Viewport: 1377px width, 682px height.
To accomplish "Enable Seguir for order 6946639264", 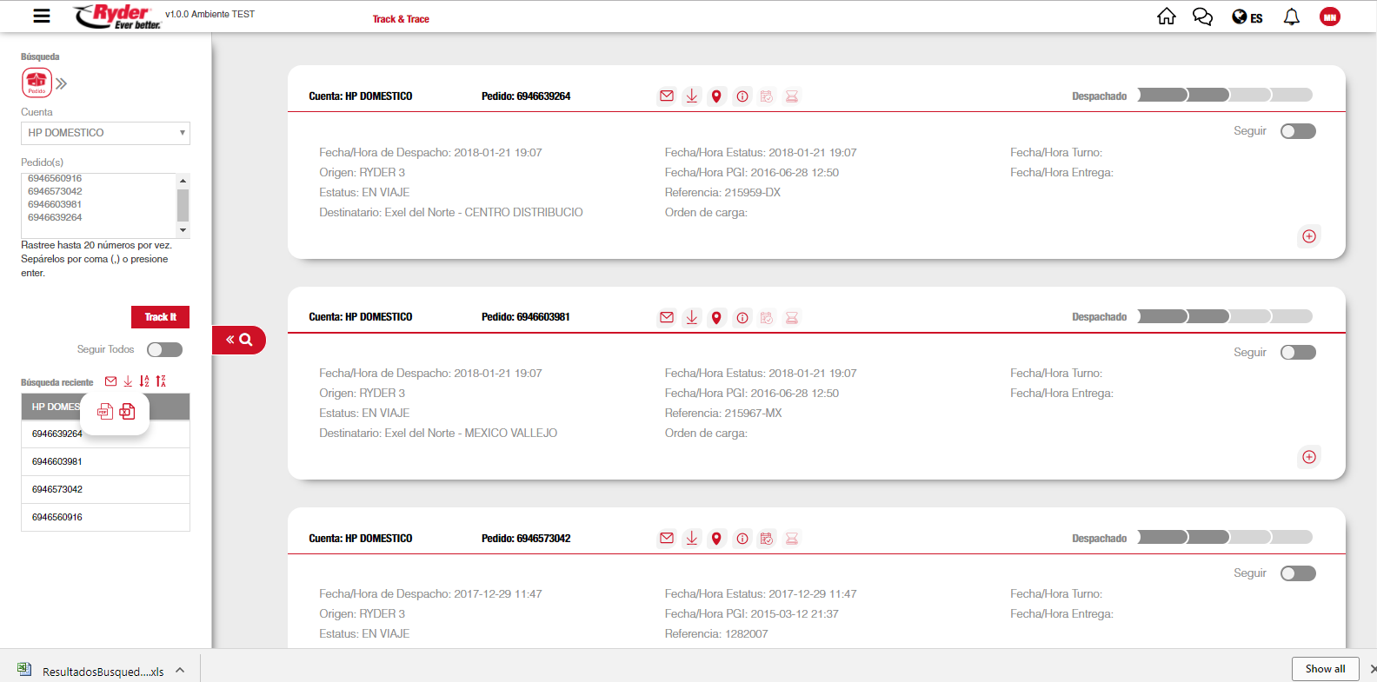I will (1298, 131).
